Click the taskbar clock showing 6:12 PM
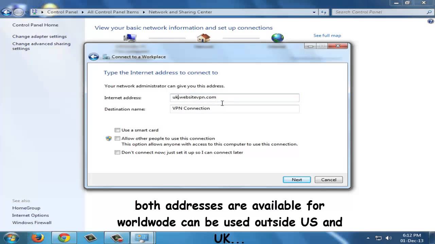435x244 pixels. [x=412, y=238]
